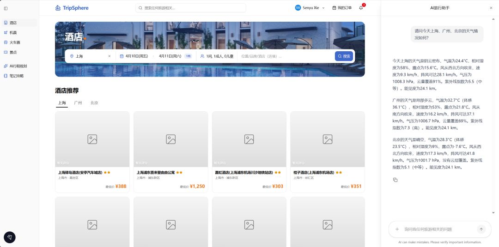Collapse the sidebar with the panel toggle icon
This screenshot has height=247, width=499.
tap(6, 8)
